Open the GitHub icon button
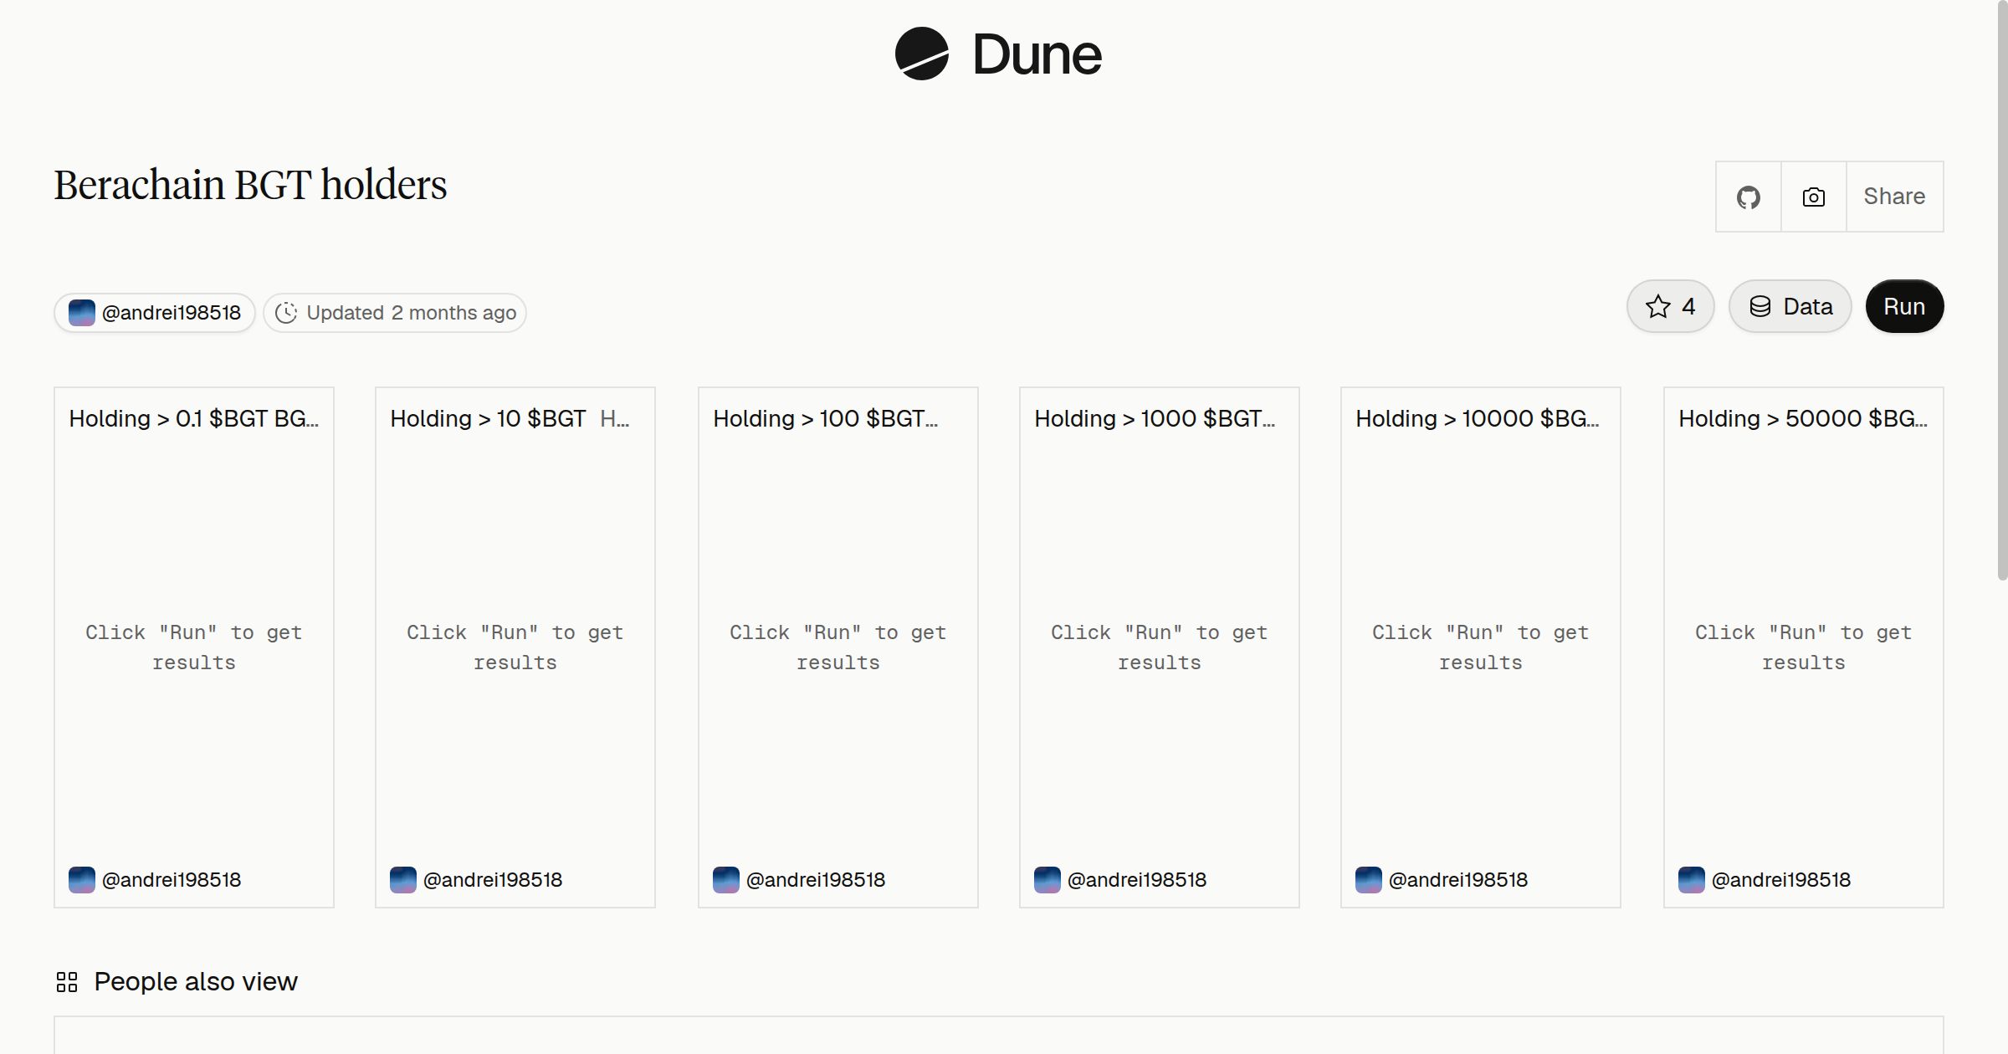 pos(1749,197)
